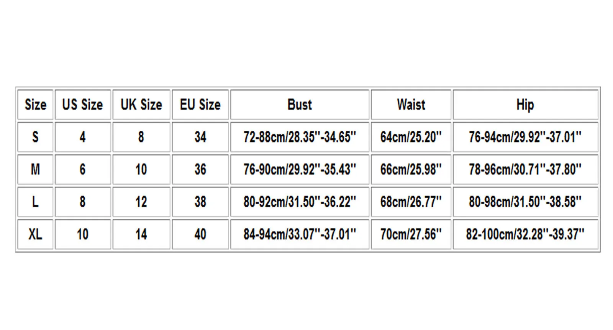The height and width of the screenshot is (330, 613).
Task: Click the US Size column header
Action: coord(83,105)
